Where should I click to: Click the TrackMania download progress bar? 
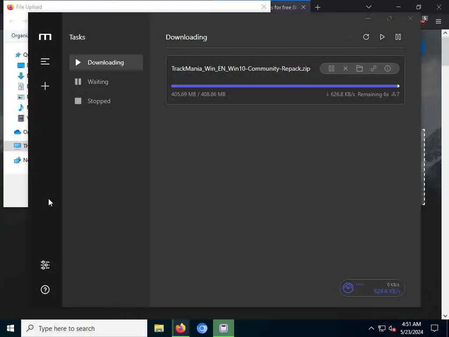(x=285, y=86)
